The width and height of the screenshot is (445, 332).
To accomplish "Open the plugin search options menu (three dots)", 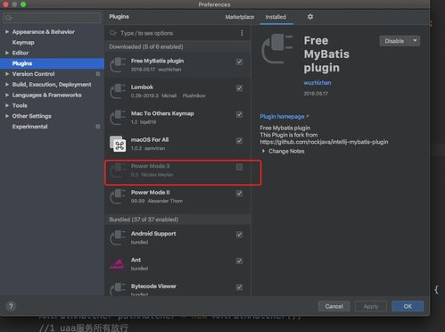I will click(242, 33).
